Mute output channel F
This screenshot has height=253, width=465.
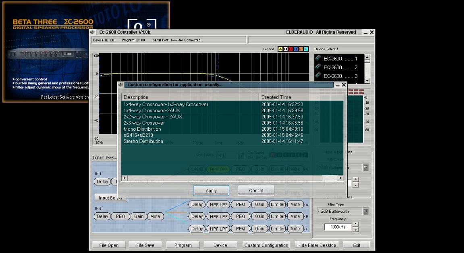(295, 229)
